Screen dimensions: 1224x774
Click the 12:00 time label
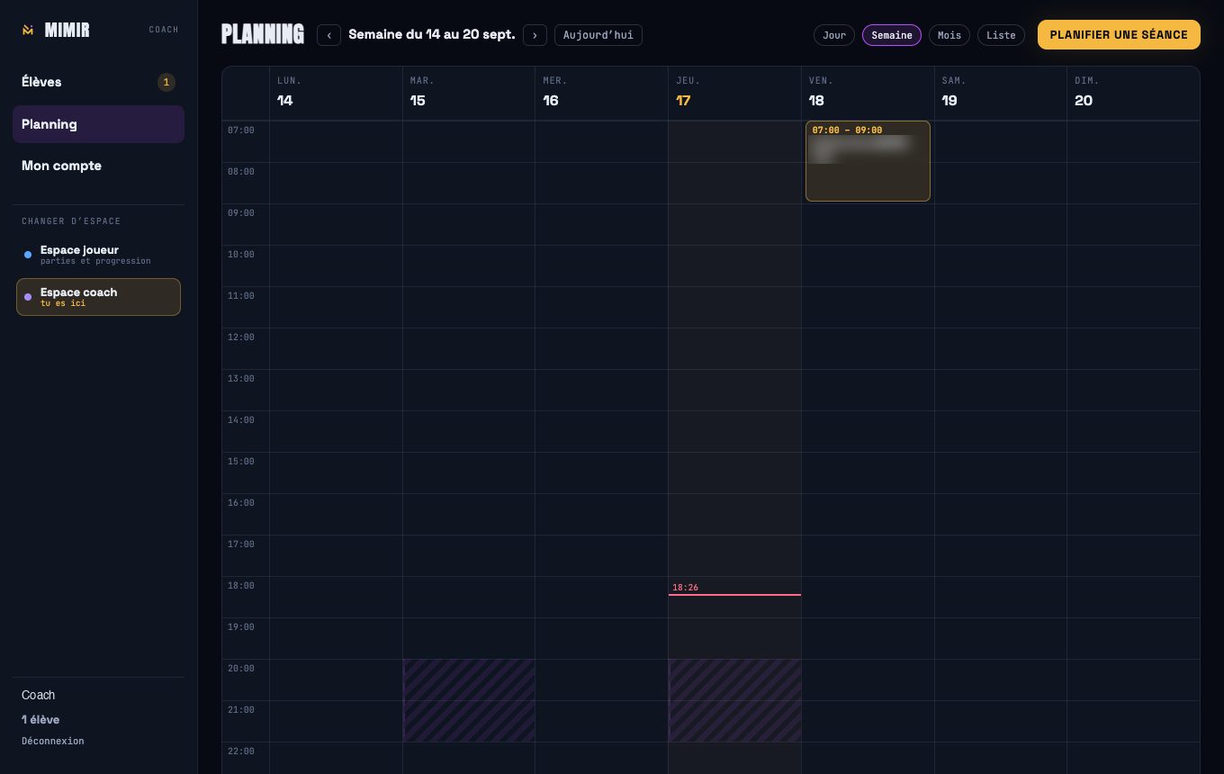tap(241, 337)
